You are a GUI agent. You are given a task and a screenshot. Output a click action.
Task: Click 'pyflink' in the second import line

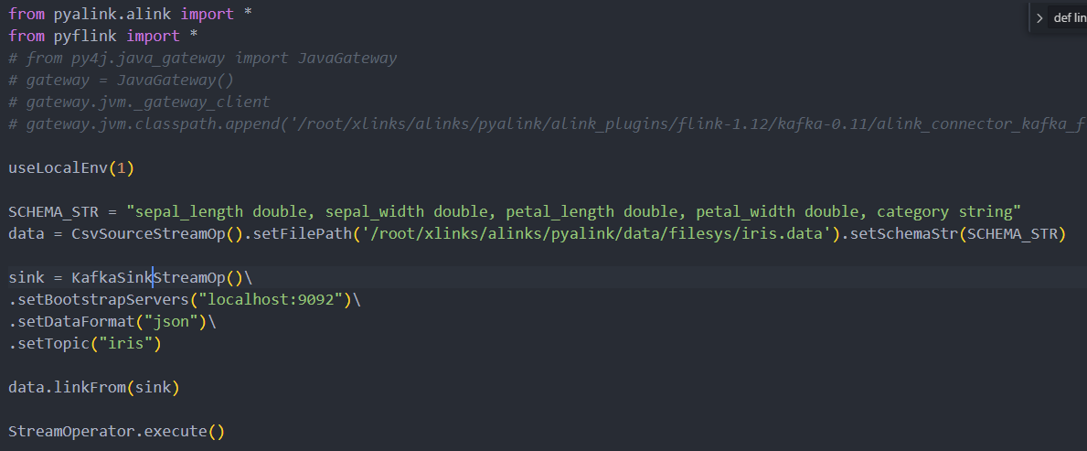[85, 36]
